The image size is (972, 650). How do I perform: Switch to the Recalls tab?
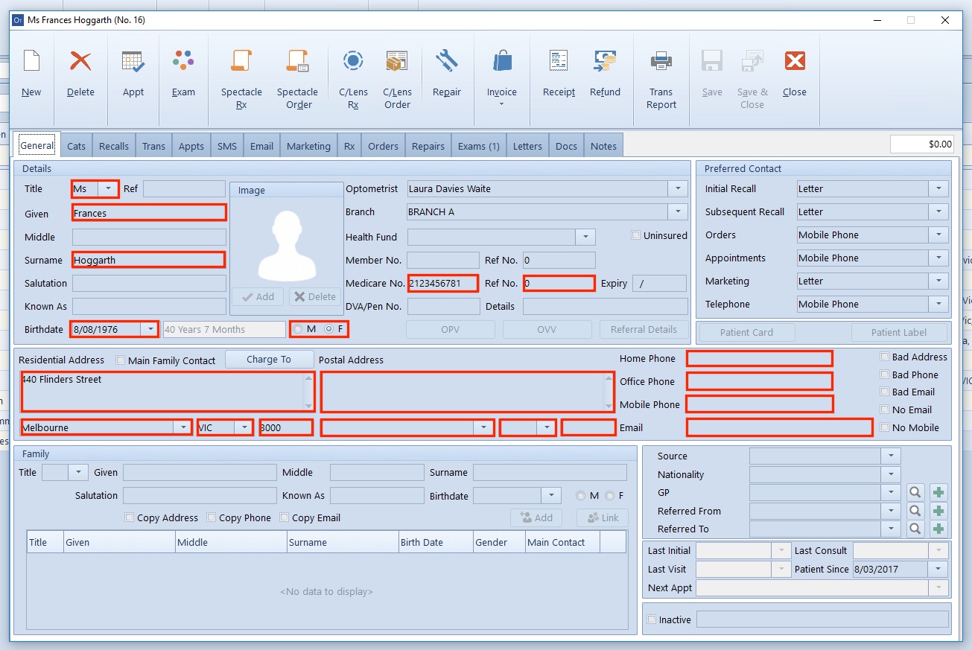[x=113, y=145]
